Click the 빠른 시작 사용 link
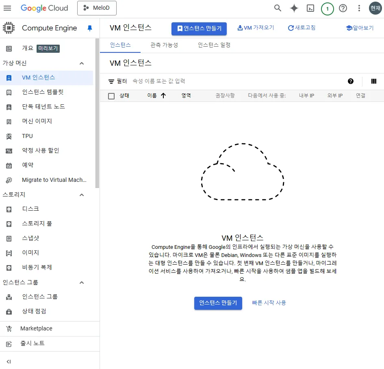The image size is (384, 369). [x=269, y=303]
